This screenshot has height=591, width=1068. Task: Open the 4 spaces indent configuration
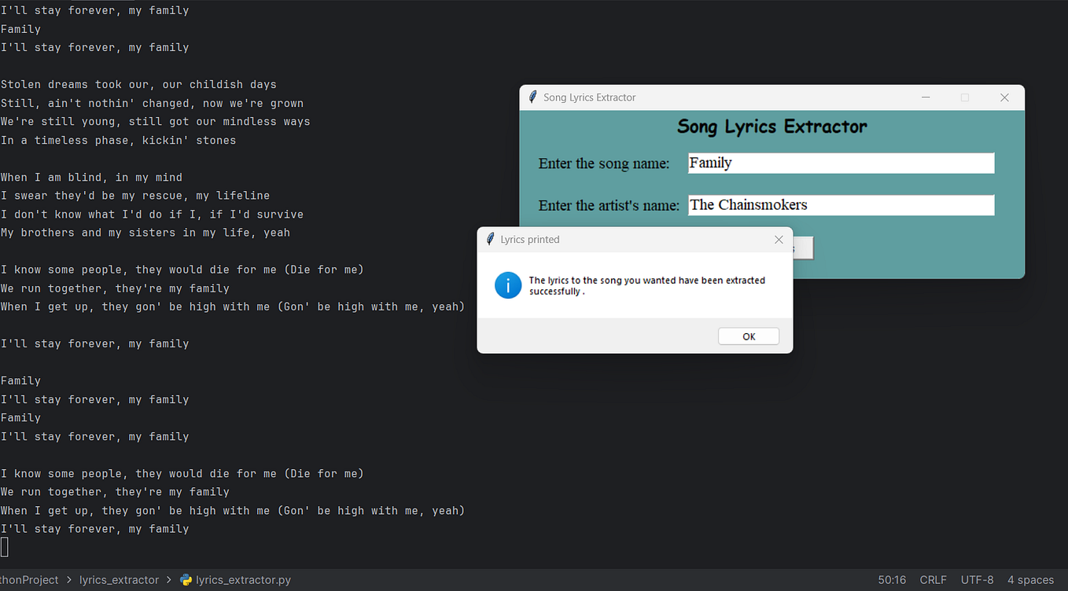[1030, 580]
